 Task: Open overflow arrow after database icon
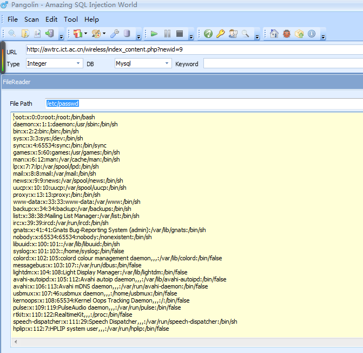[x=138, y=37]
